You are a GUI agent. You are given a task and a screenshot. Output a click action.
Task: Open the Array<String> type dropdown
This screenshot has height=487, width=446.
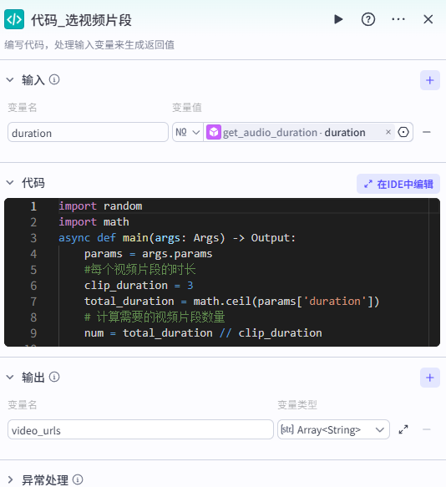point(333,429)
